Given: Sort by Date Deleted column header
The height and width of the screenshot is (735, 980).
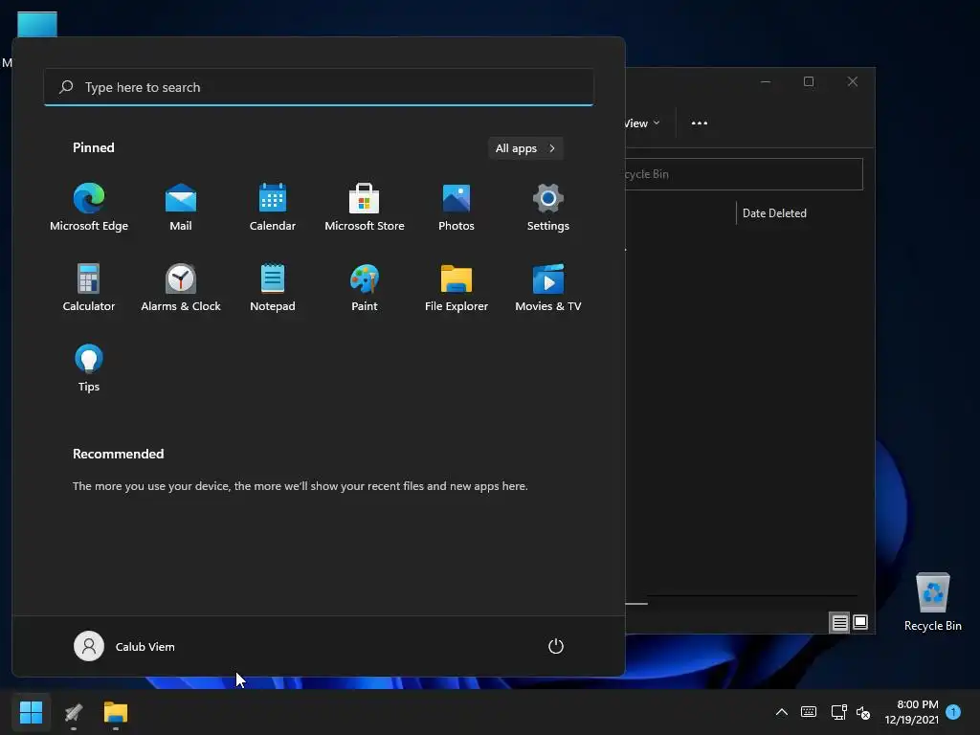Looking at the screenshot, I should [x=774, y=213].
